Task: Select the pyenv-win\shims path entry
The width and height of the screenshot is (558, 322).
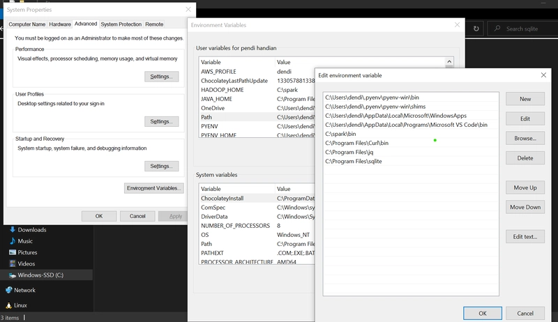Action: [x=411, y=107]
